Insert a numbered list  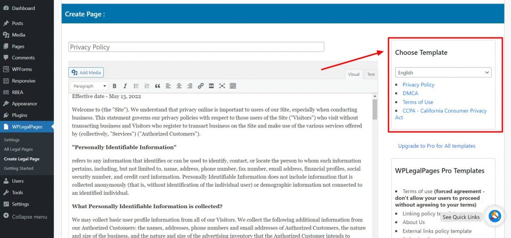[147, 86]
